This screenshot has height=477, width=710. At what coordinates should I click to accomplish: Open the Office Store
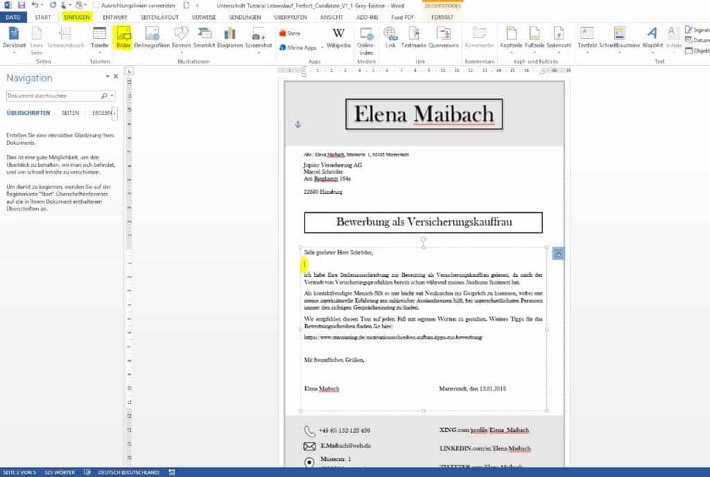click(x=290, y=33)
